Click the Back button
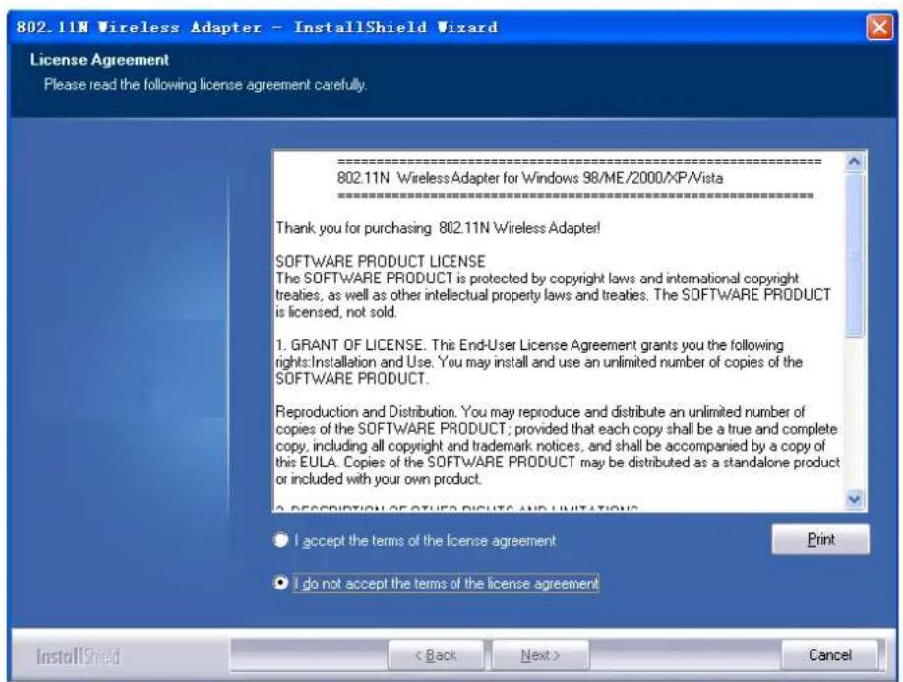Image resolution: width=903 pixels, height=682 pixels. point(436,655)
